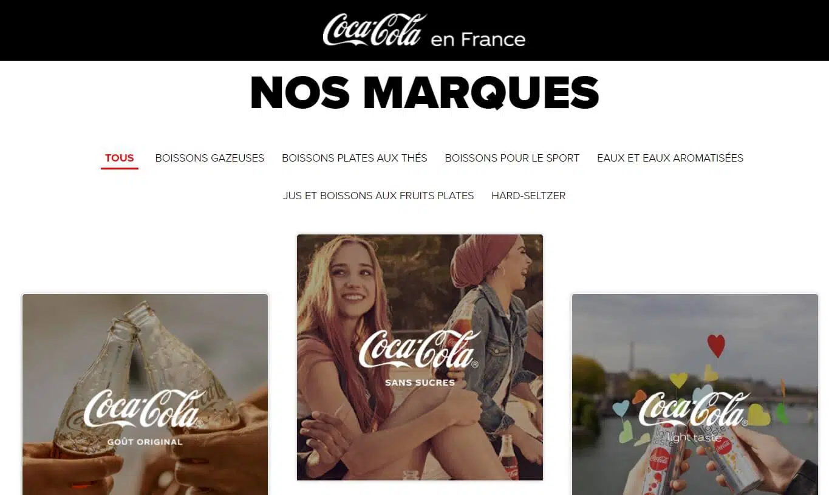Screen dimensions: 829x495
Task: Click the "en France" text in the header
Action: (478, 39)
